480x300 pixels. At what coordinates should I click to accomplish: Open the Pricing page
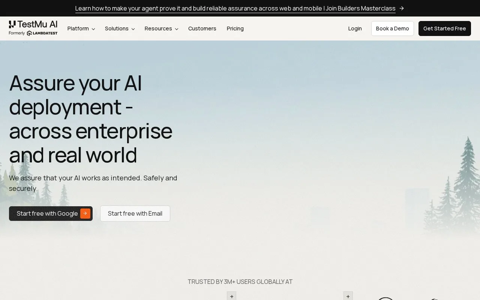coord(235,28)
